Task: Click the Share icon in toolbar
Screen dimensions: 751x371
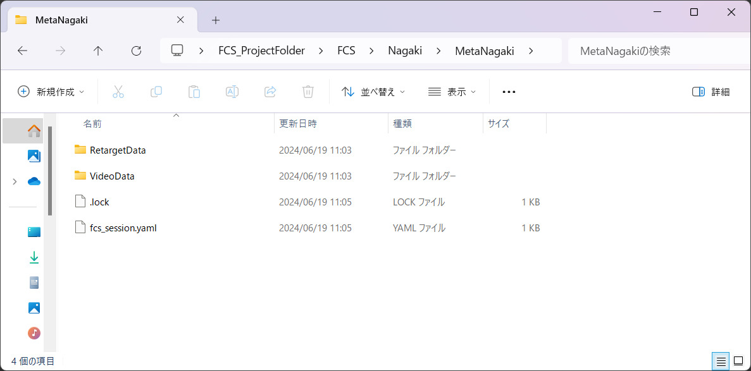Action: click(x=270, y=92)
